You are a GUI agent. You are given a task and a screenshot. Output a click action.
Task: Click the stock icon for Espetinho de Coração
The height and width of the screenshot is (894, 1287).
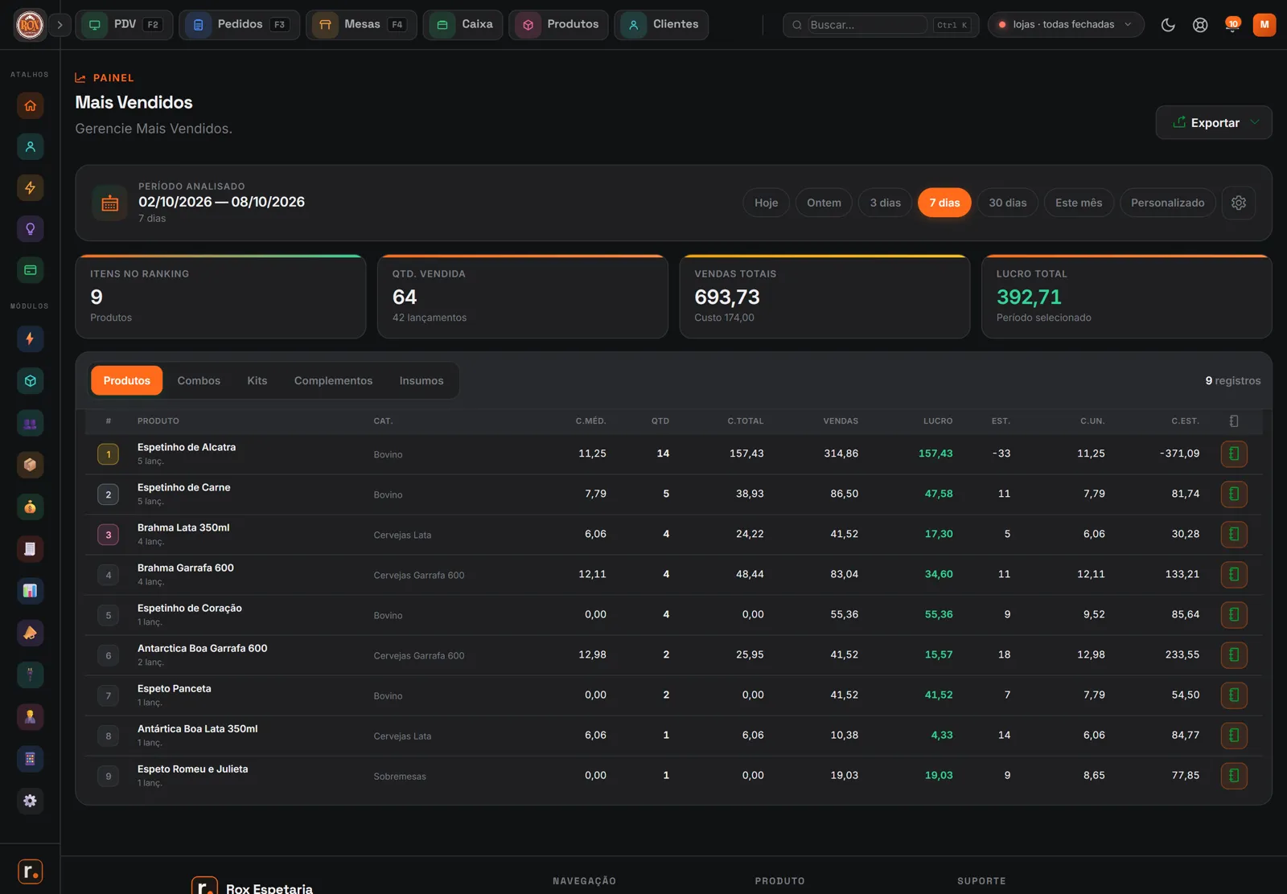1234,615
